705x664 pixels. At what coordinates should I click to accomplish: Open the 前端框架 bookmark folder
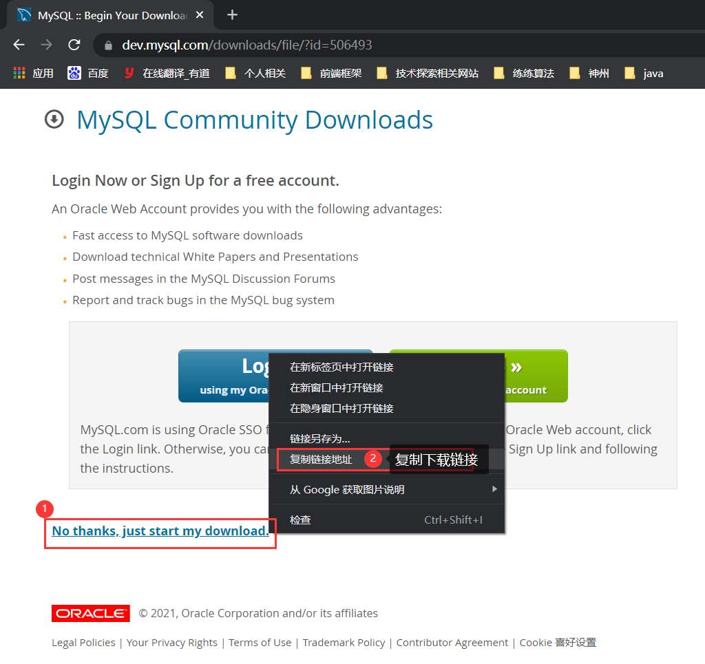pyautogui.click(x=331, y=73)
